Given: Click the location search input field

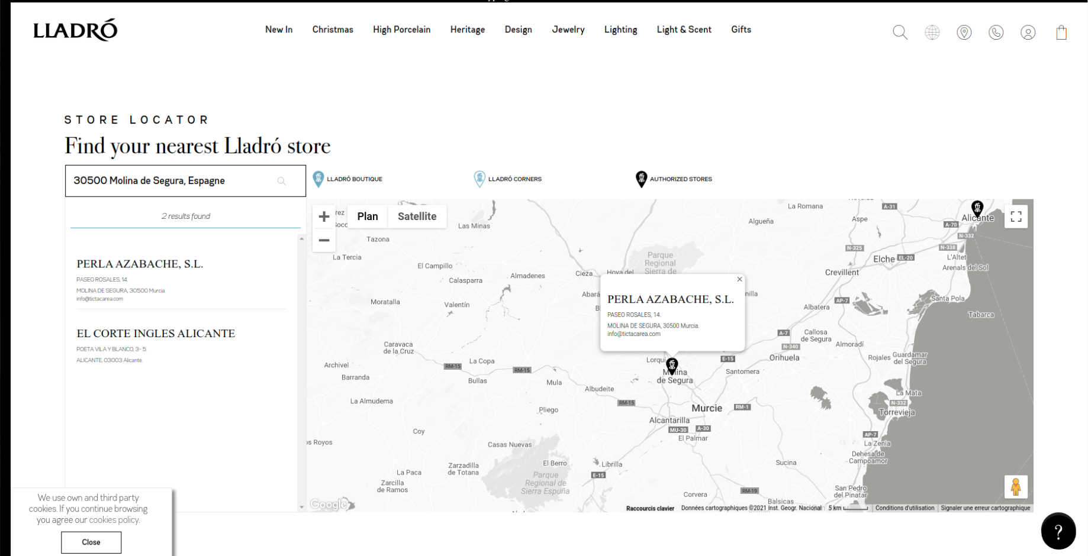Looking at the screenshot, I should coord(185,181).
